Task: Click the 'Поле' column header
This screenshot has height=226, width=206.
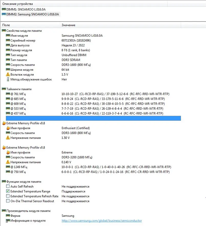Action: click(30, 25)
